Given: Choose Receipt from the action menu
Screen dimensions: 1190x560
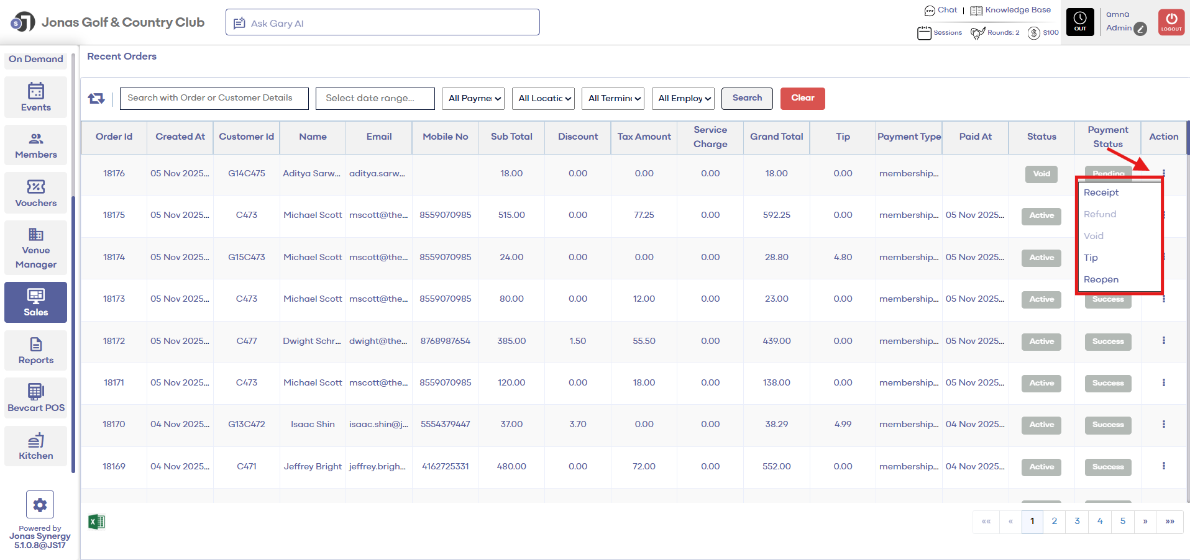Looking at the screenshot, I should point(1101,192).
